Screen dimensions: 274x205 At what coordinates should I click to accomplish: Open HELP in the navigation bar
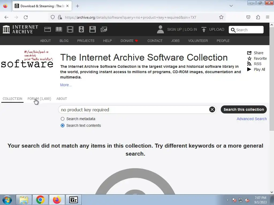(108, 41)
